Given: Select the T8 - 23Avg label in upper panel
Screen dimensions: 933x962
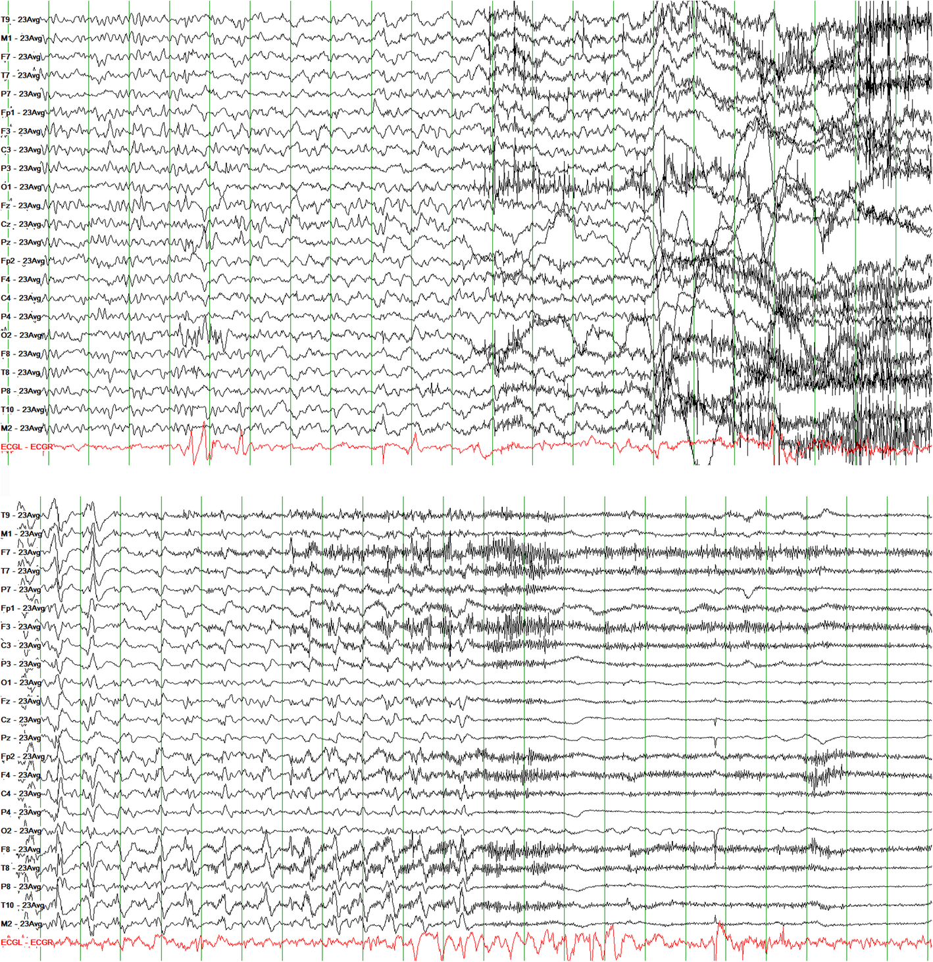Looking at the screenshot, I should click(x=21, y=373).
